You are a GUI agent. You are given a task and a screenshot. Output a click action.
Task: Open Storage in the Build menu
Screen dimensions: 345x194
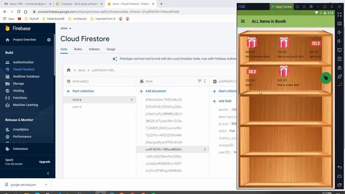(18, 84)
